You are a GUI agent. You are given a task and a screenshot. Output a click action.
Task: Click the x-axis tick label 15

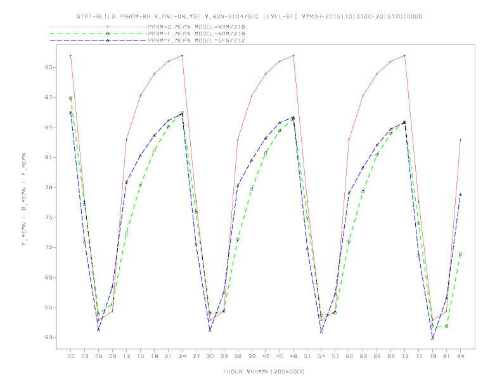coord(140,356)
